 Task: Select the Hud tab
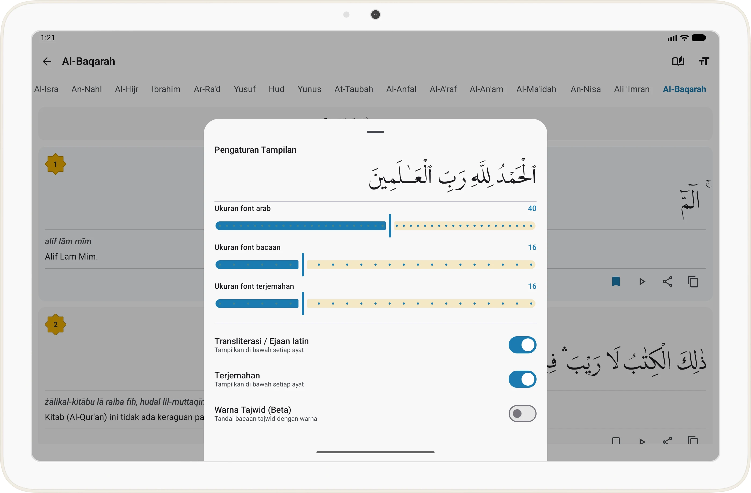click(x=276, y=89)
